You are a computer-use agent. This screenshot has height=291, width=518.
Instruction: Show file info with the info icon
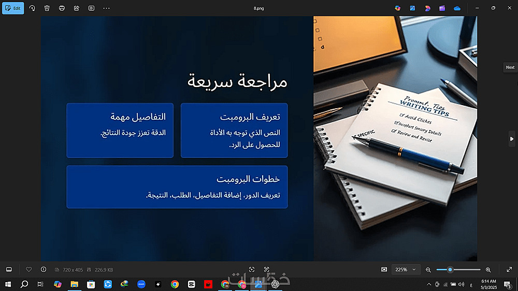pyautogui.click(x=44, y=270)
